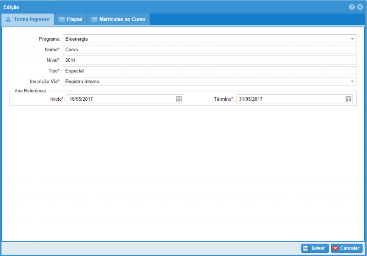367x256 pixels.
Task: Open the Término date calendar picker
Action: tap(349, 99)
